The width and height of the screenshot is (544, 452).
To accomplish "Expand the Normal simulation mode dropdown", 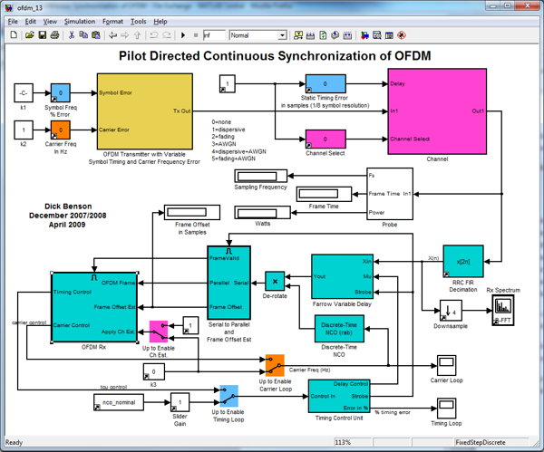I will point(257,35).
